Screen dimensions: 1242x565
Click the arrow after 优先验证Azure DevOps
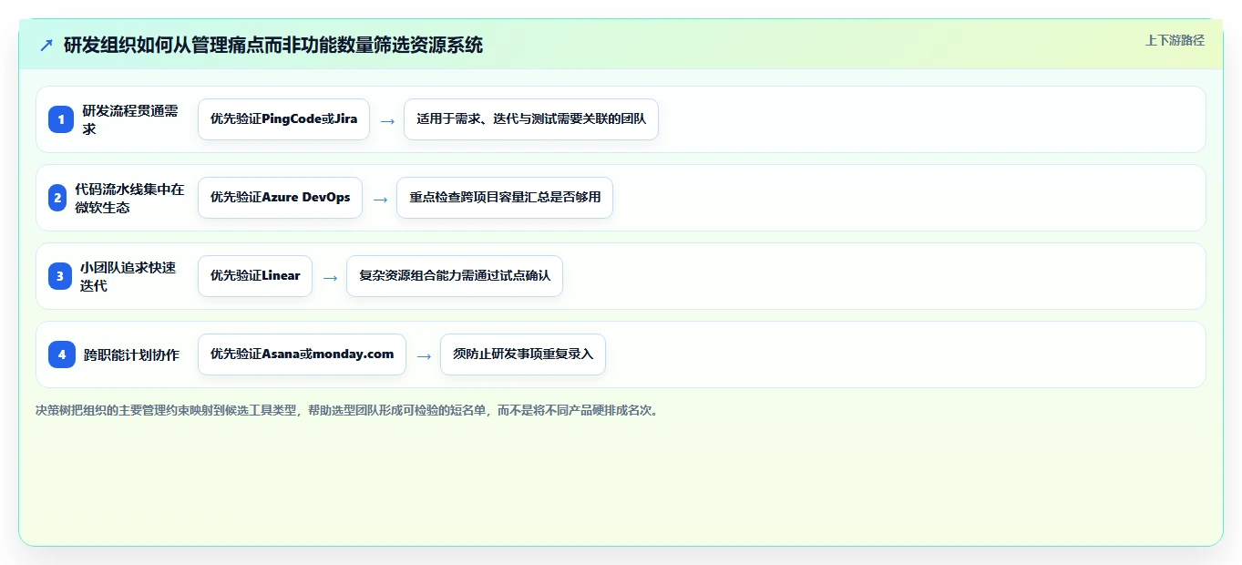pos(380,199)
